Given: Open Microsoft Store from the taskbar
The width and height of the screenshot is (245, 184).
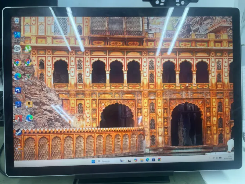Looking at the screenshot, I should 154,160.
